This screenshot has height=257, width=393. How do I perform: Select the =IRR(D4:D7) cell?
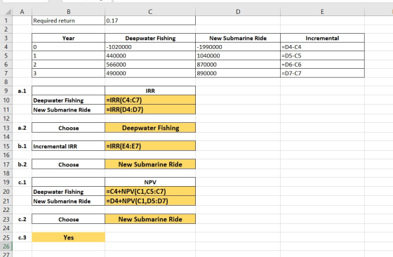(150, 110)
